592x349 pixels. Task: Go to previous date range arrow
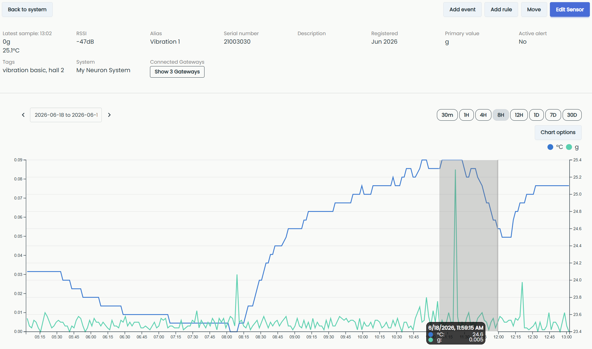coord(23,115)
